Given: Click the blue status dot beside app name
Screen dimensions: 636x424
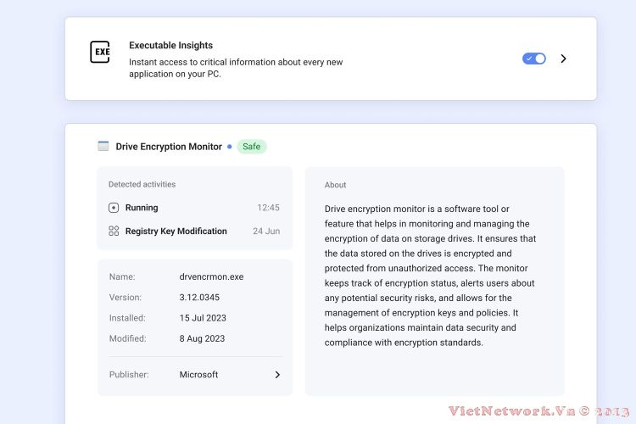Looking at the screenshot, I should click(229, 147).
